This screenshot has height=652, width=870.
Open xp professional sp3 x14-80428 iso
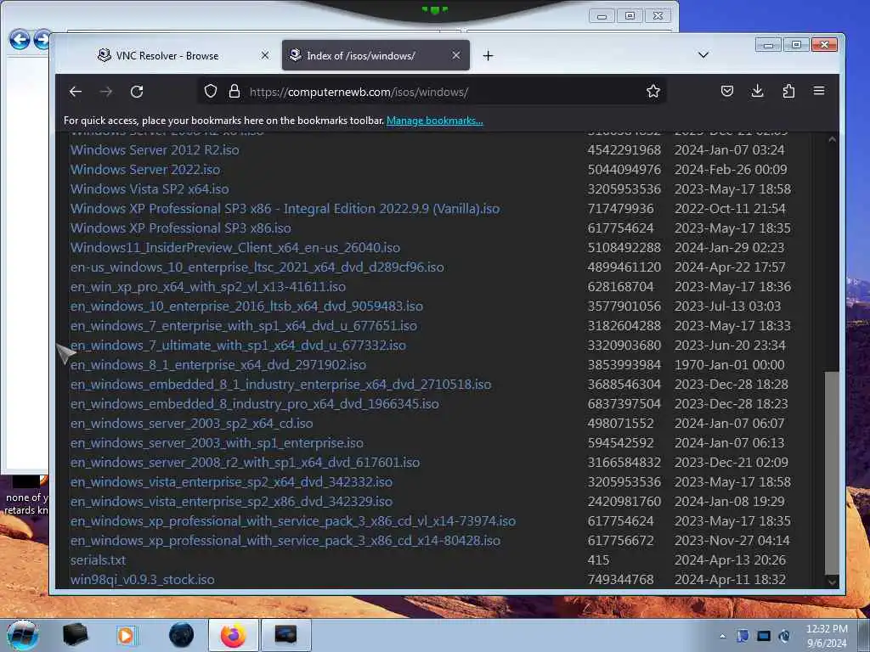click(285, 541)
